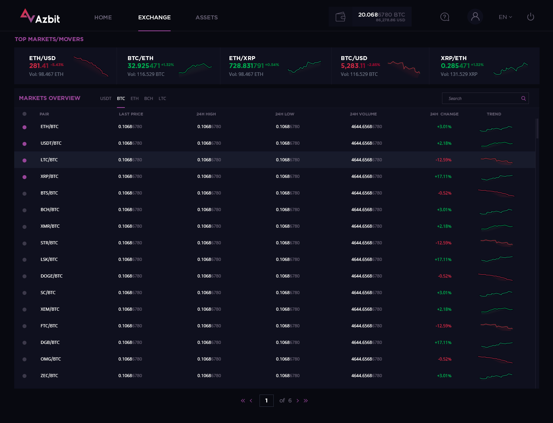Toggle favorite dot for DOGE/BTC

[24, 276]
